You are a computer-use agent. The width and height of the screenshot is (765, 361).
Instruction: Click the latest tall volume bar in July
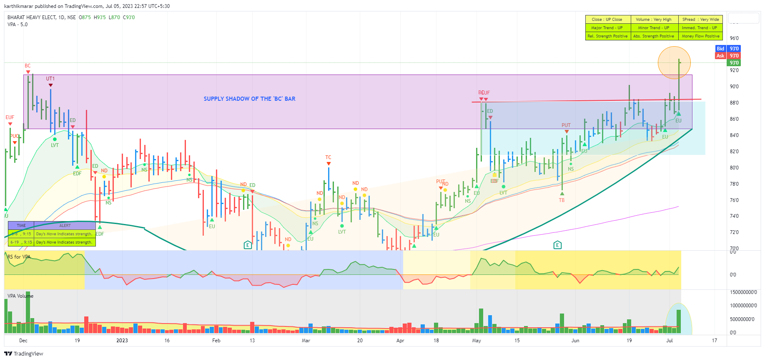[x=679, y=321]
